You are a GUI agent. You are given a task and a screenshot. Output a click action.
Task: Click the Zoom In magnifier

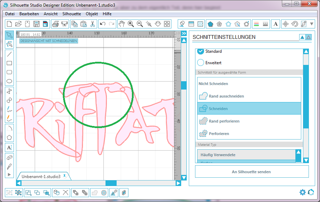click(131, 24)
